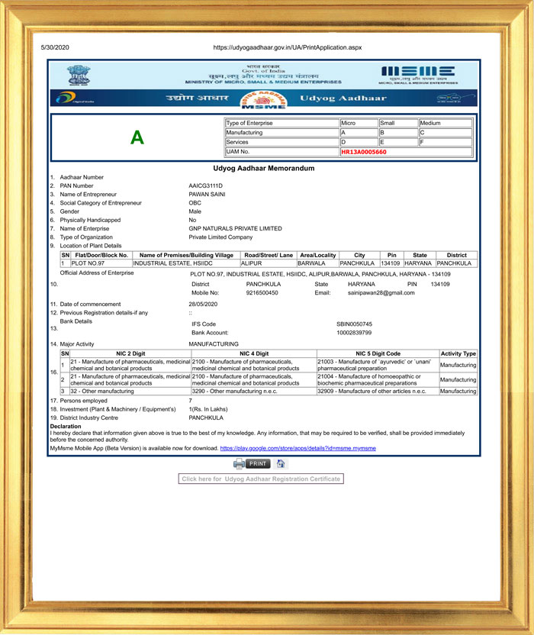Click the investment value 1(Rs. In Lakhs)

point(208,409)
